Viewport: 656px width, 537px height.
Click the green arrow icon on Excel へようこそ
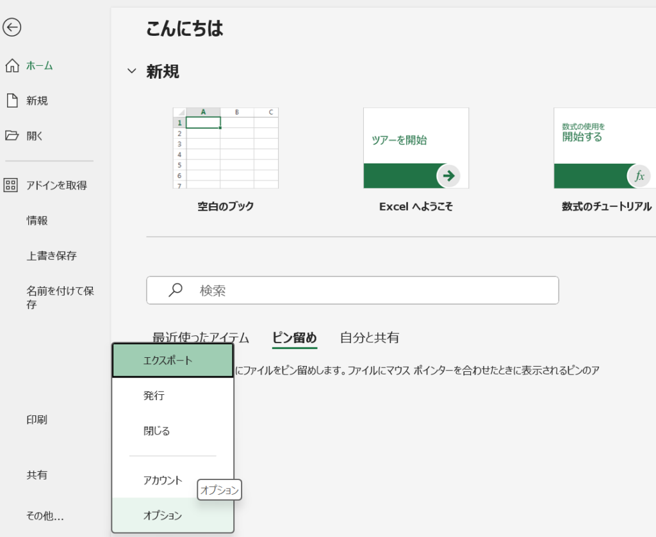coord(448,176)
